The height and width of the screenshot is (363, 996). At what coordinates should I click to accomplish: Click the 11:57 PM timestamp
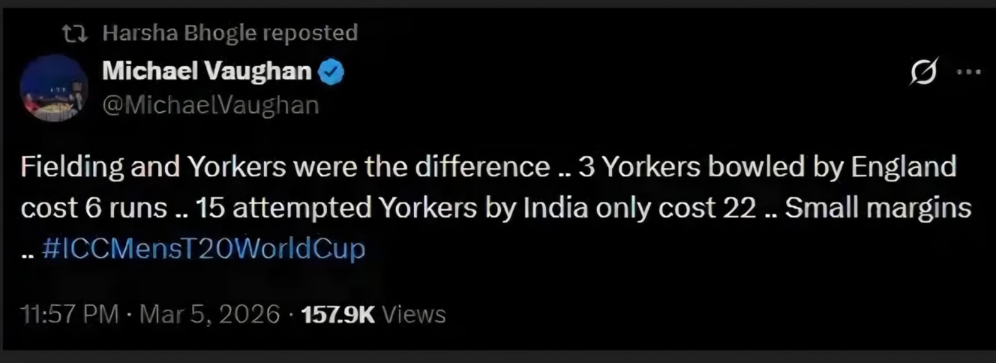pyautogui.click(x=69, y=314)
